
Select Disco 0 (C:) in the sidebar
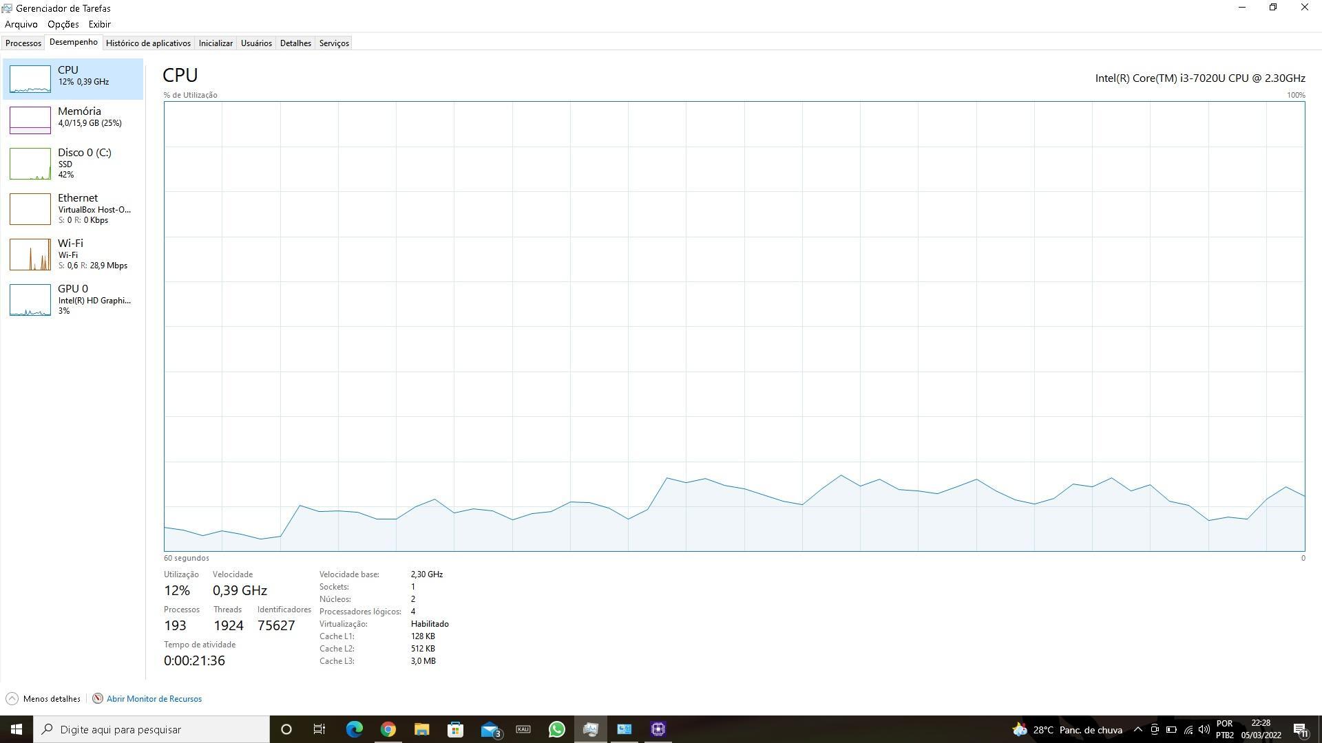pos(73,163)
